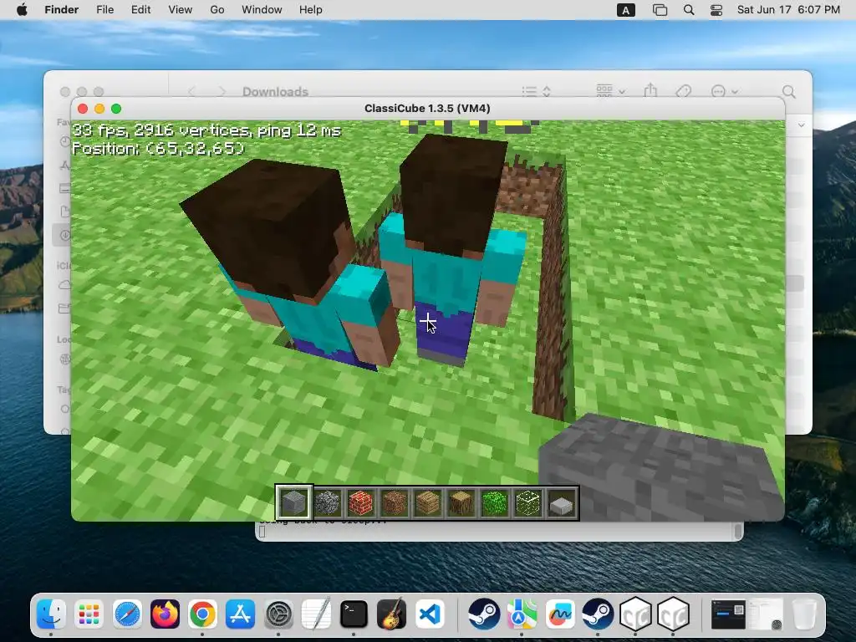Minimize ClassiCube with the yellow button
856x642 pixels.
[99, 109]
